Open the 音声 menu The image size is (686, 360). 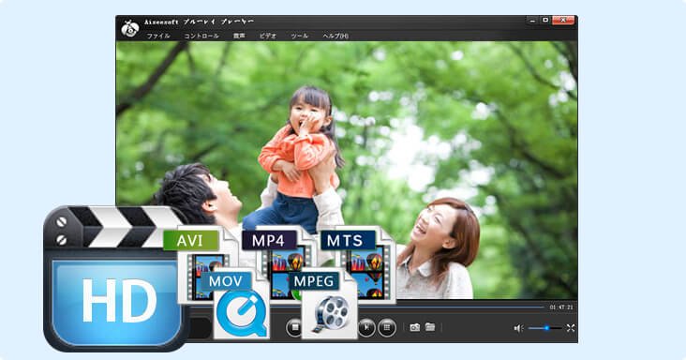[239, 36]
